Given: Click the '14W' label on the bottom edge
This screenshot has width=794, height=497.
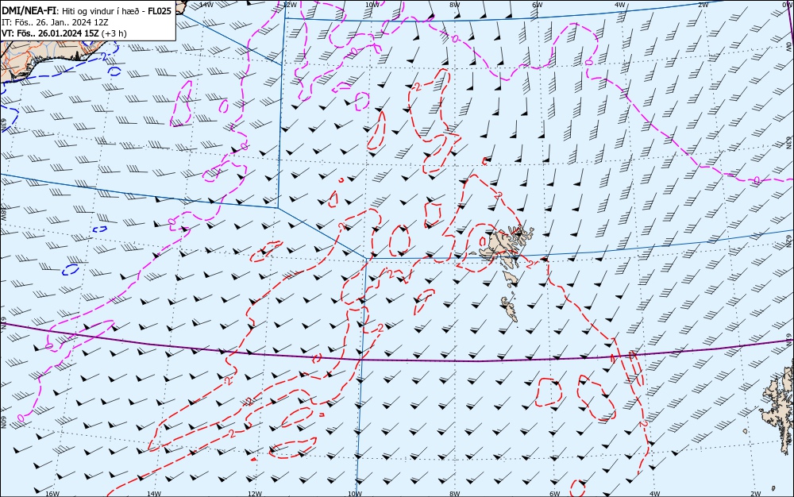Looking at the screenshot, I should [x=154, y=494].
